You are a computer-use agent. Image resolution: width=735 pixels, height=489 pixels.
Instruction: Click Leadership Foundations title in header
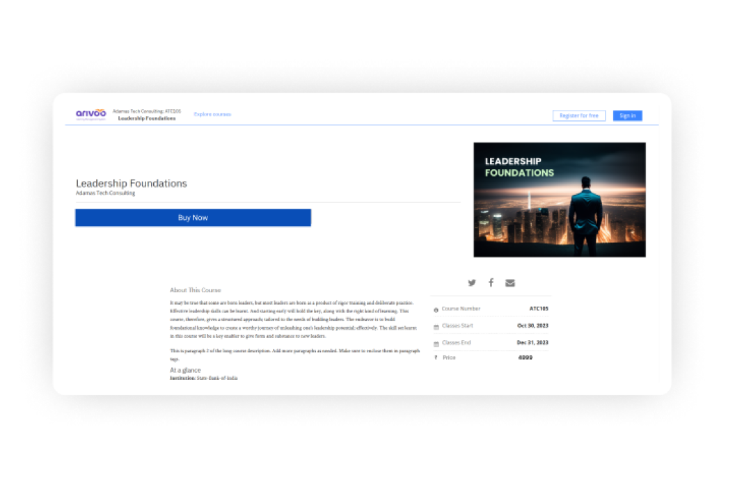[x=147, y=119]
